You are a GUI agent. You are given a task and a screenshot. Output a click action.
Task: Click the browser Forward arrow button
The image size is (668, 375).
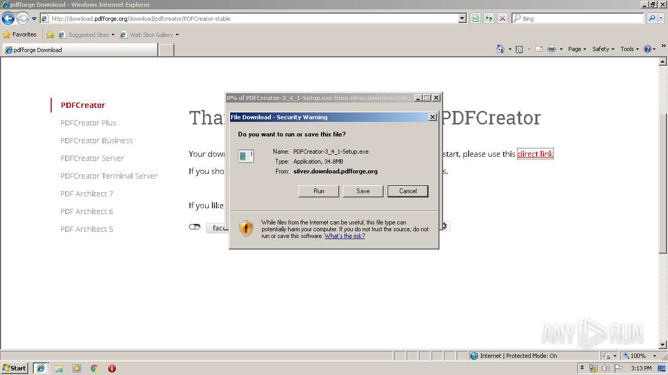(22, 19)
